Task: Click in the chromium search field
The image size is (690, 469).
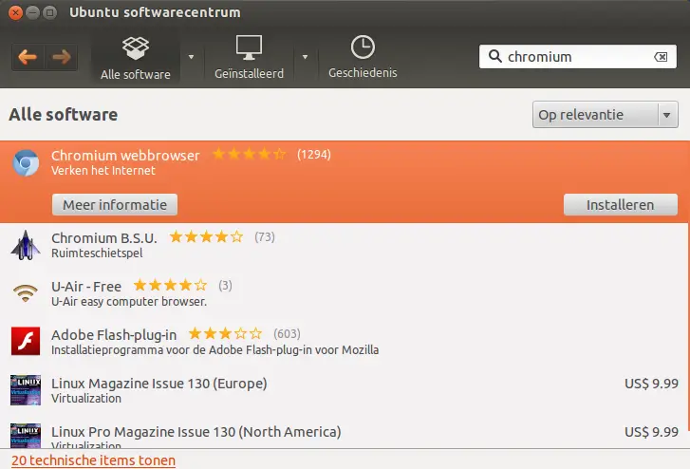Action: [x=578, y=57]
